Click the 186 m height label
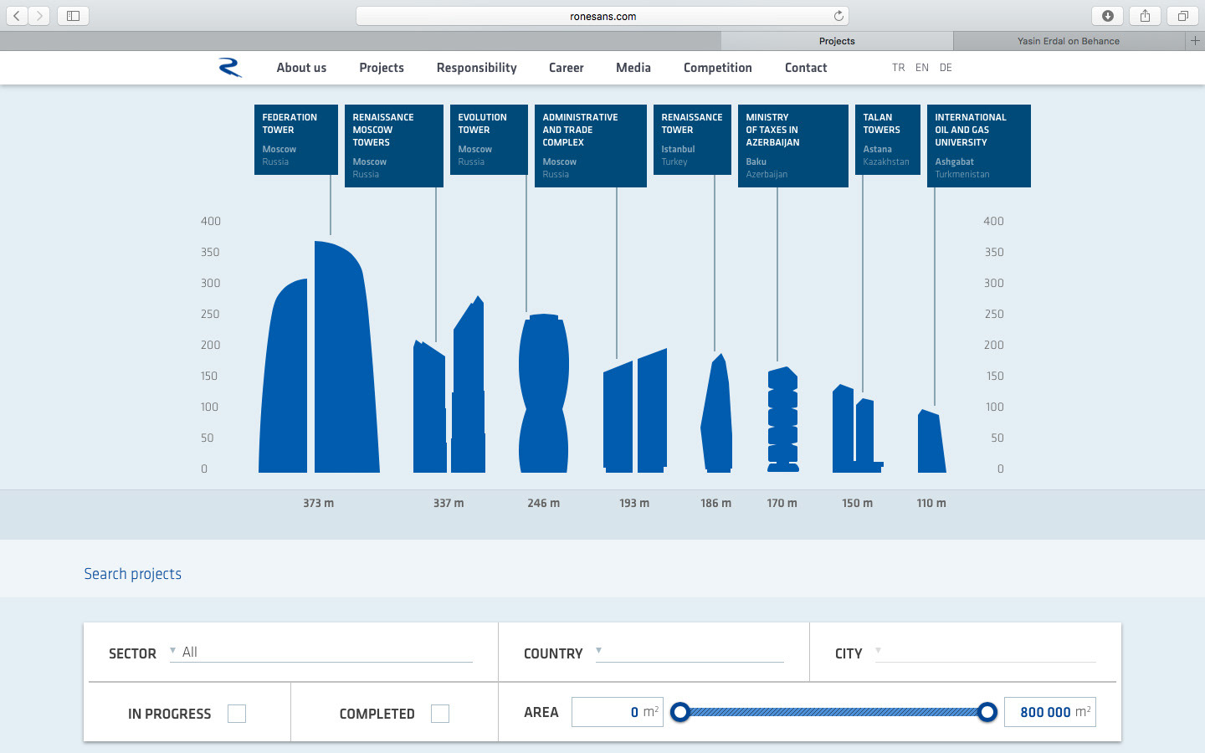 coord(716,504)
